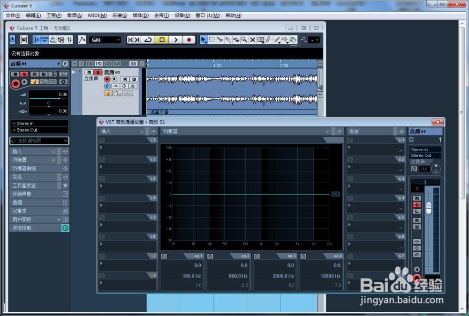The width and height of the screenshot is (469, 316).
Task: Open Stereo In input routing in Inspector
Action: tap(39, 123)
